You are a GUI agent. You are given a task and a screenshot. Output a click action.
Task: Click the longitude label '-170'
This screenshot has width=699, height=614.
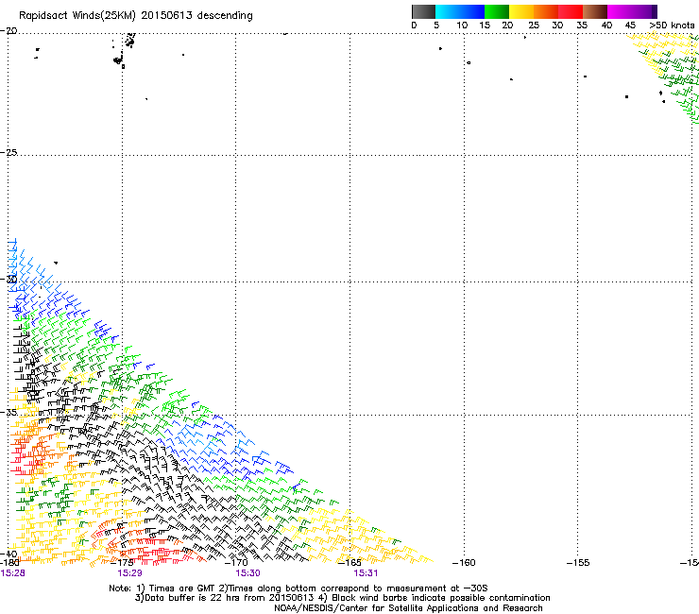[235, 563]
